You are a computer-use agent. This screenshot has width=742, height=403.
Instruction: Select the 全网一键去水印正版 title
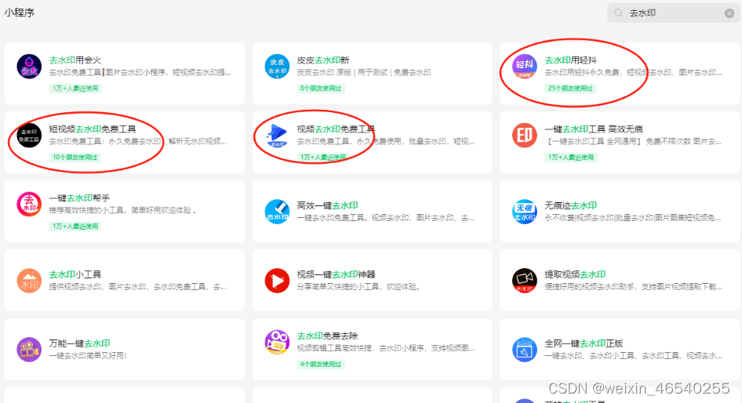coord(584,344)
